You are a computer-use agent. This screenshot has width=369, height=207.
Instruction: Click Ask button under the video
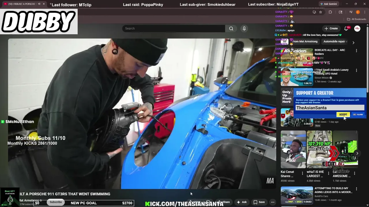tap(242, 202)
